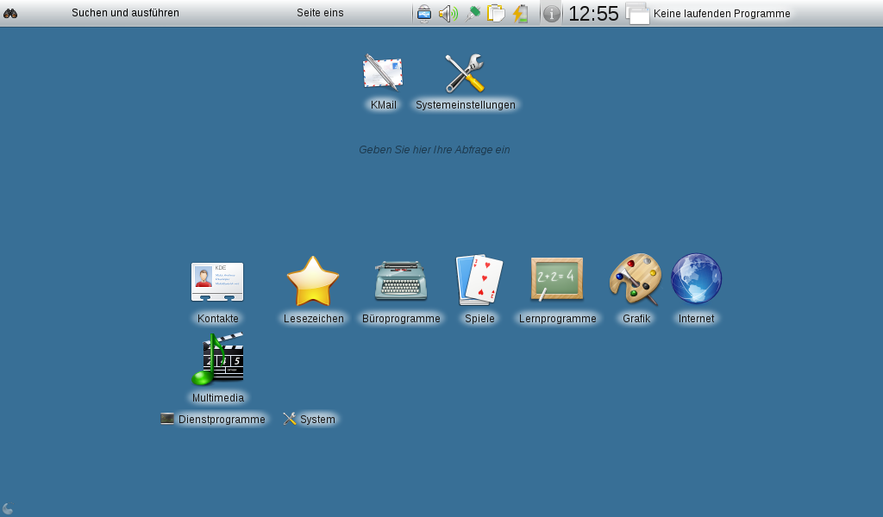Switch to the Seite eins tab
This screenshot has height=517, width=883.
(320, 13)
